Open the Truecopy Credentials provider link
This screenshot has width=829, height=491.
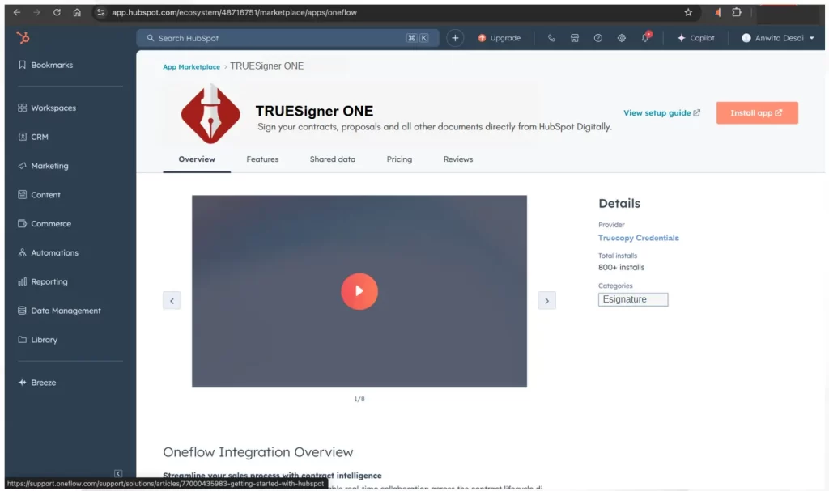(639, 238)
